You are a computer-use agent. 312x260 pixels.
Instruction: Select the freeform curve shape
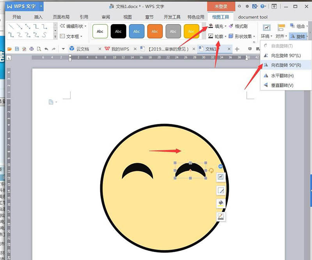coord(44,35)
